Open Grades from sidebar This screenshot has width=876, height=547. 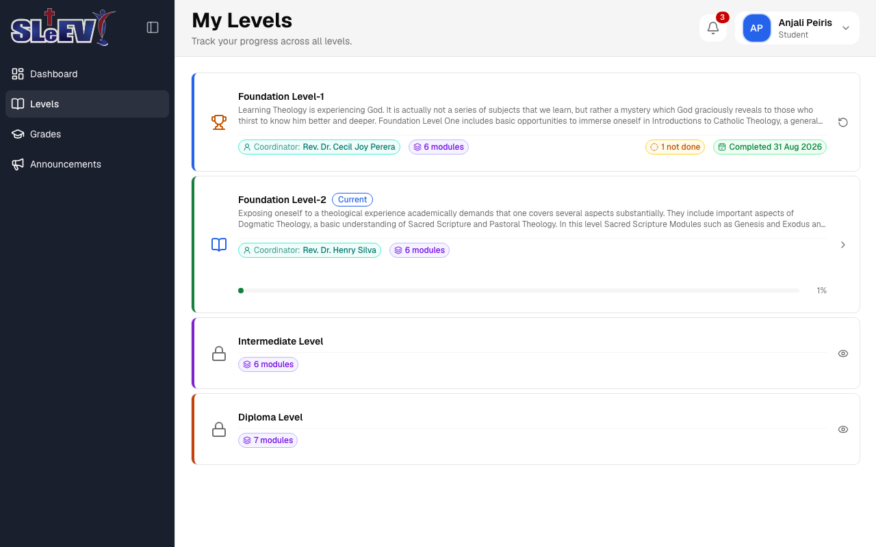tap(87, 134)
